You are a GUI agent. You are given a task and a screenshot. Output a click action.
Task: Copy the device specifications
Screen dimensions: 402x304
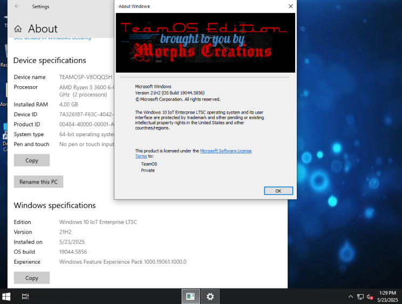[32, 160]
